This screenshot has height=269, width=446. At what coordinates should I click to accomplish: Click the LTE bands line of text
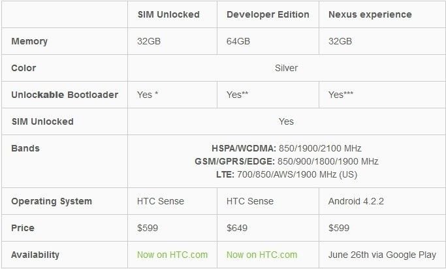click(287, 174)
